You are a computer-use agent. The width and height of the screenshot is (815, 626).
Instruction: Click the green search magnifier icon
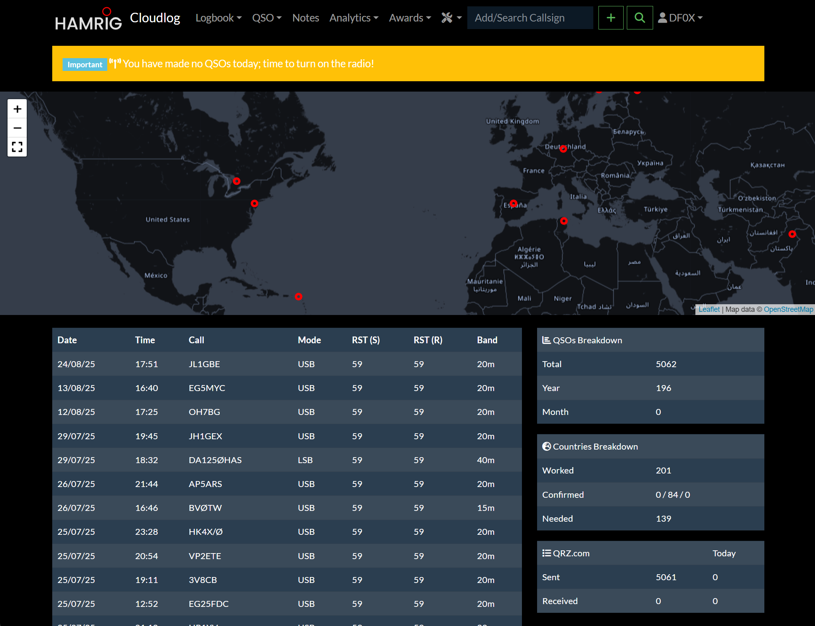coord(639,18)
